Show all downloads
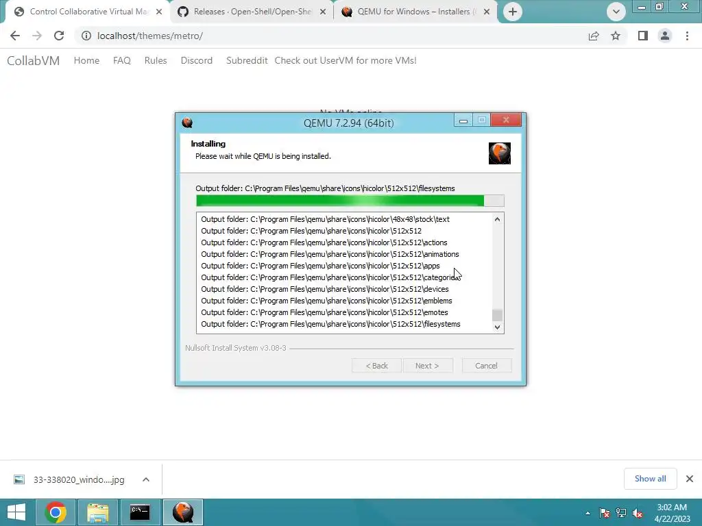702x526 pixels. click(650, 479)
